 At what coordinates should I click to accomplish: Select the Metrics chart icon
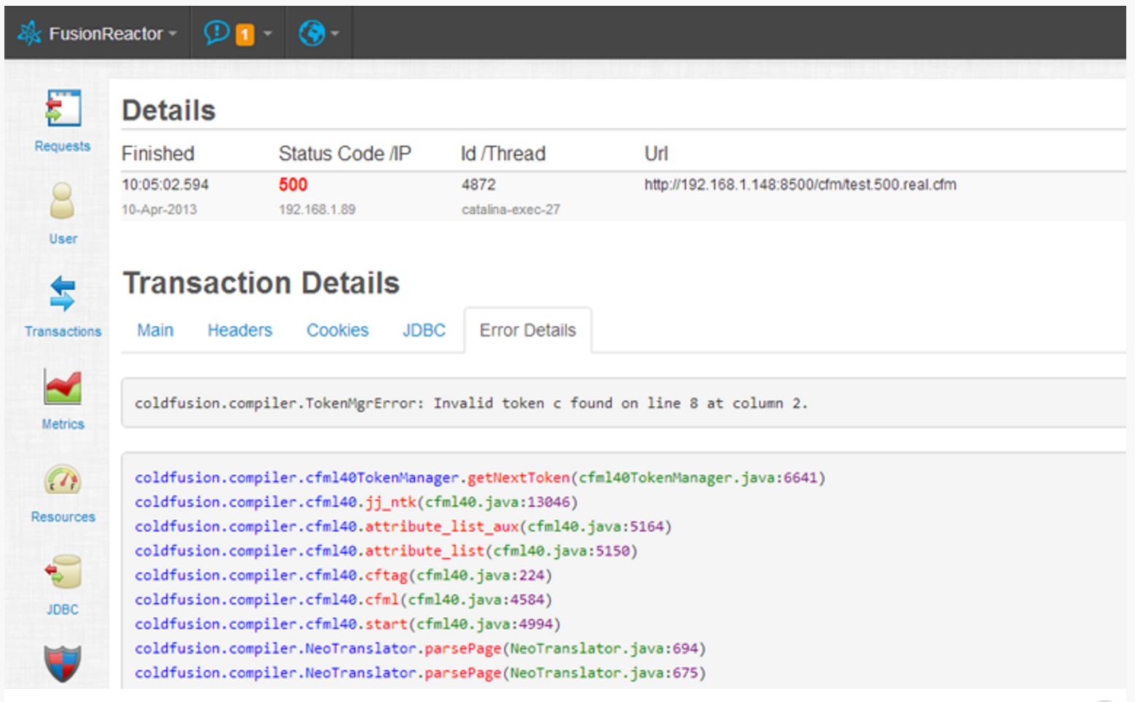point(63,386)
